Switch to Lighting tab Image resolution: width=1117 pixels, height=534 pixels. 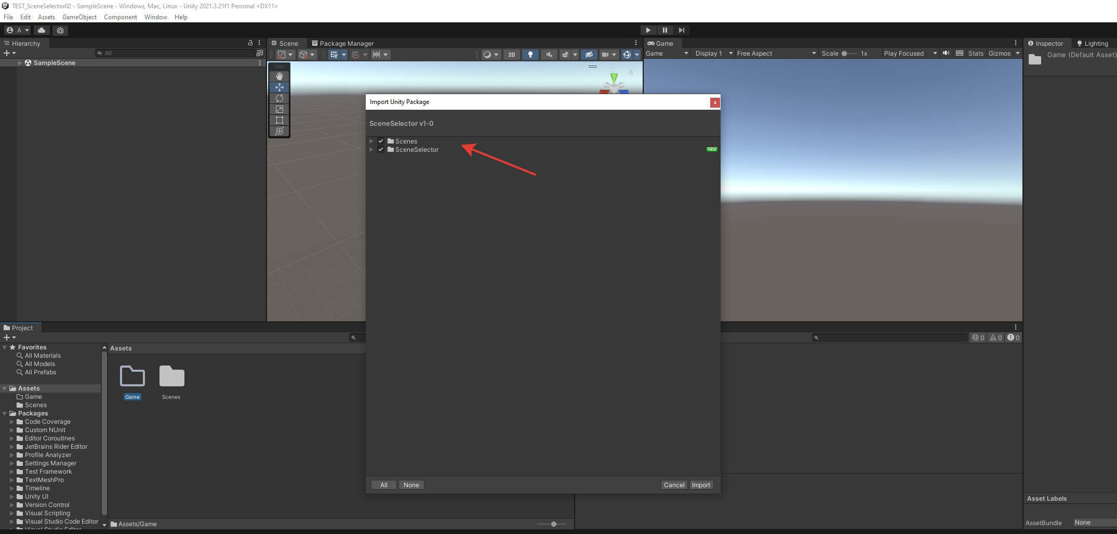1093,44
